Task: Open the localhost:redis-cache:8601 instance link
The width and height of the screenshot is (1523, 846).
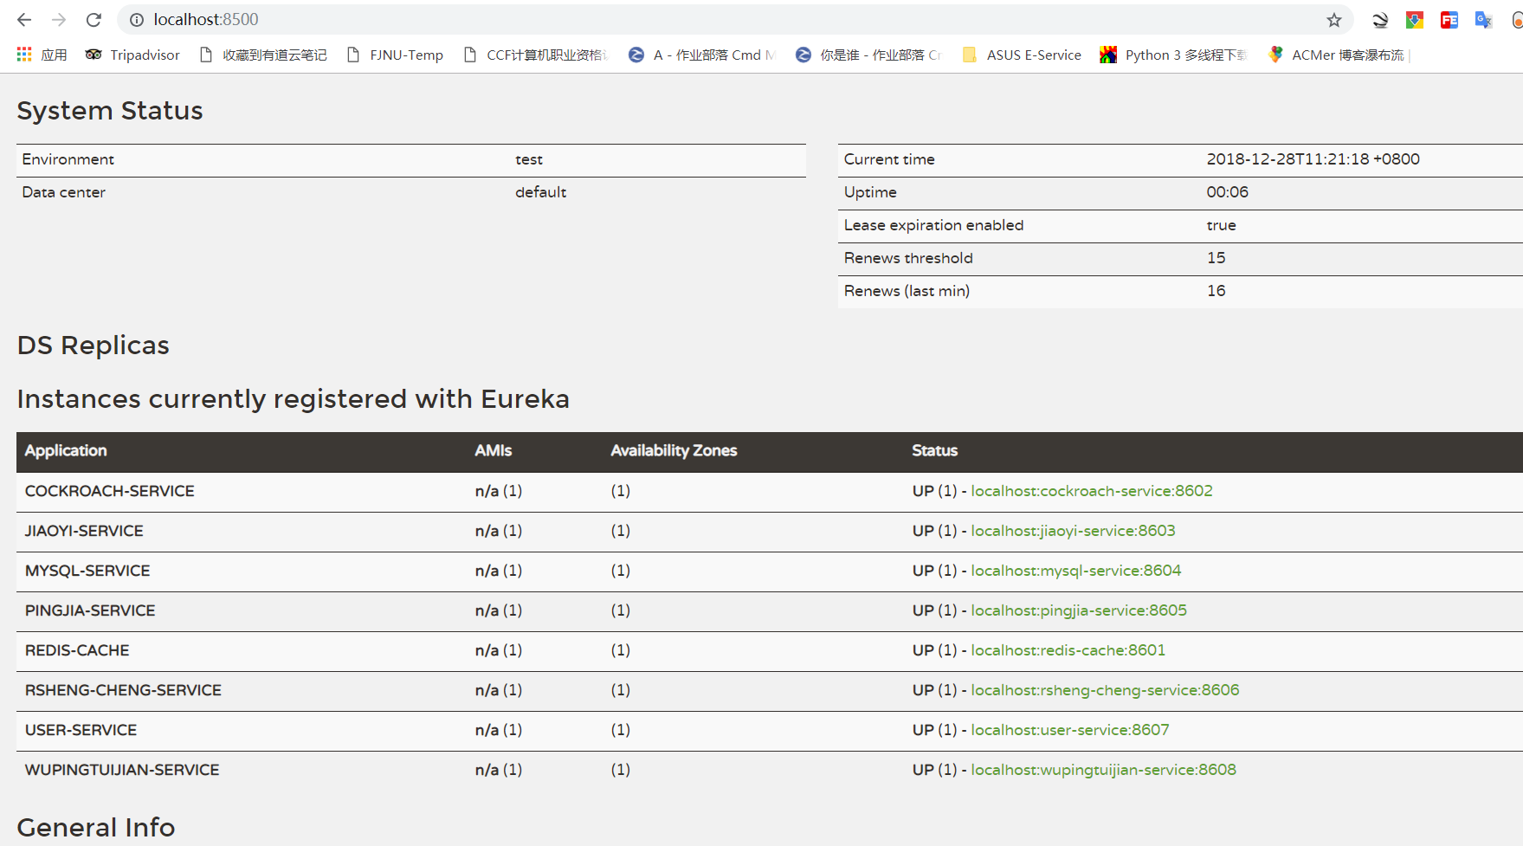Action: (x=1068, y=650)
